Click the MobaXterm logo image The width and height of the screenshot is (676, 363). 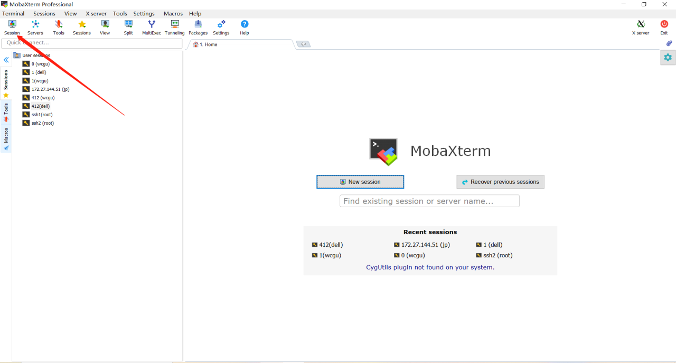pyautogui.click(x=383, y=152)
